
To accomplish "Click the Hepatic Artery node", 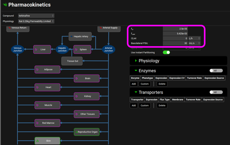I will point(80,36).
